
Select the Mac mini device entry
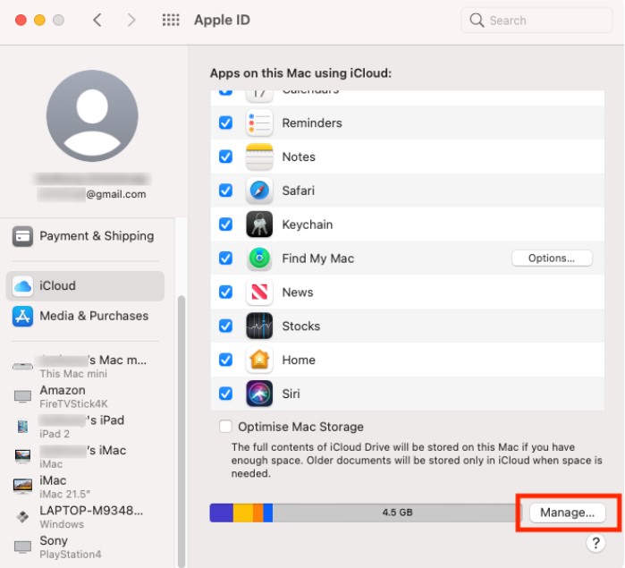coord(86,366)
